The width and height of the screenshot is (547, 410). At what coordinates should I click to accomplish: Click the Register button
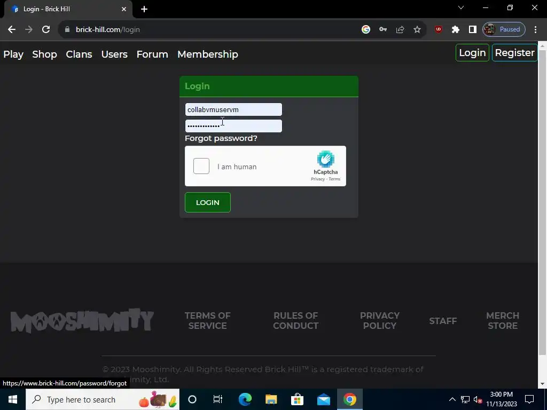tap(514, 53)
